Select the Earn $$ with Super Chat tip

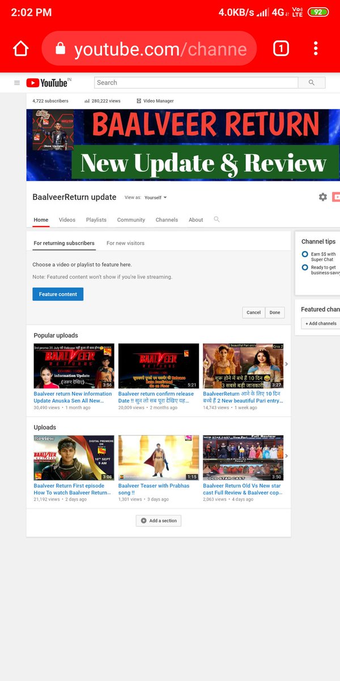tap(321, 257)
